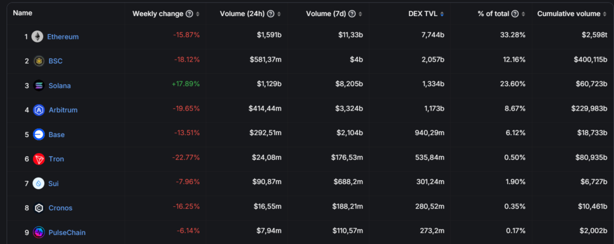
Task: Click the Ethereum chain logo icon
Action: click(x=37, y=36)
